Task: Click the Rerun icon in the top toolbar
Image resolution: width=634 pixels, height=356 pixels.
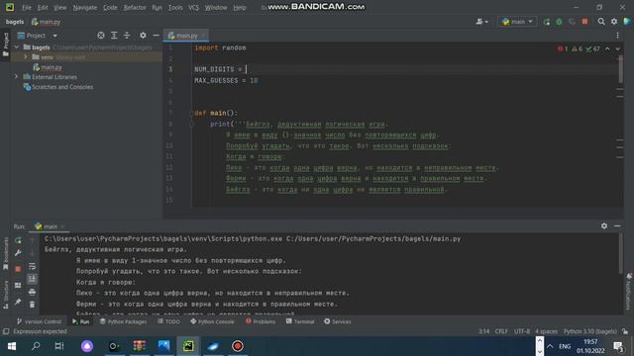Action: [547, 22]
